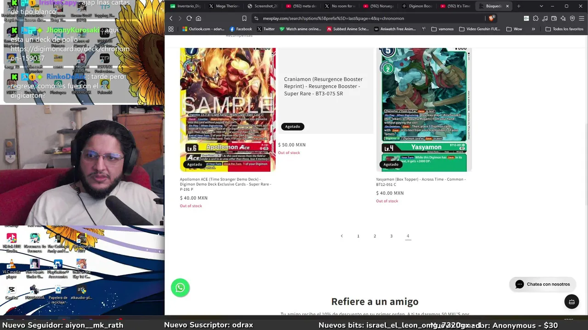Switch to the Screenshot_20 tab

(x=262, y=6)
